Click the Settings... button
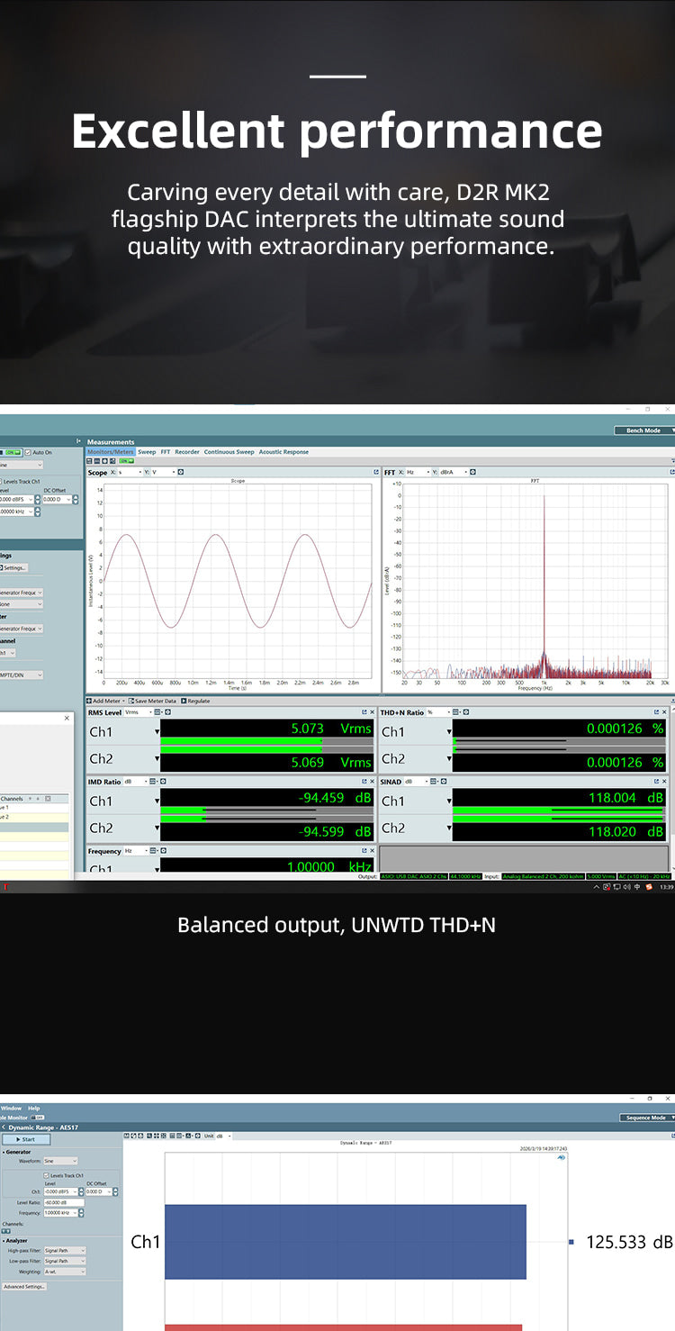This screenshot has width=675, height=1331. (14, 567)
